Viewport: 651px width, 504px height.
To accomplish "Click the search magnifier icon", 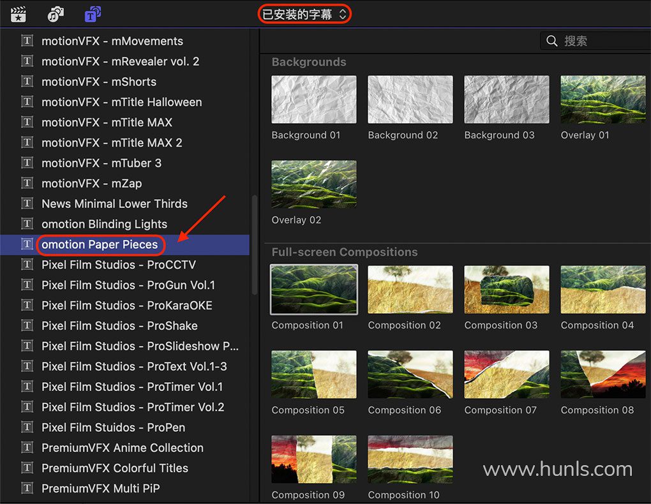I will click(x=552, y=41).
